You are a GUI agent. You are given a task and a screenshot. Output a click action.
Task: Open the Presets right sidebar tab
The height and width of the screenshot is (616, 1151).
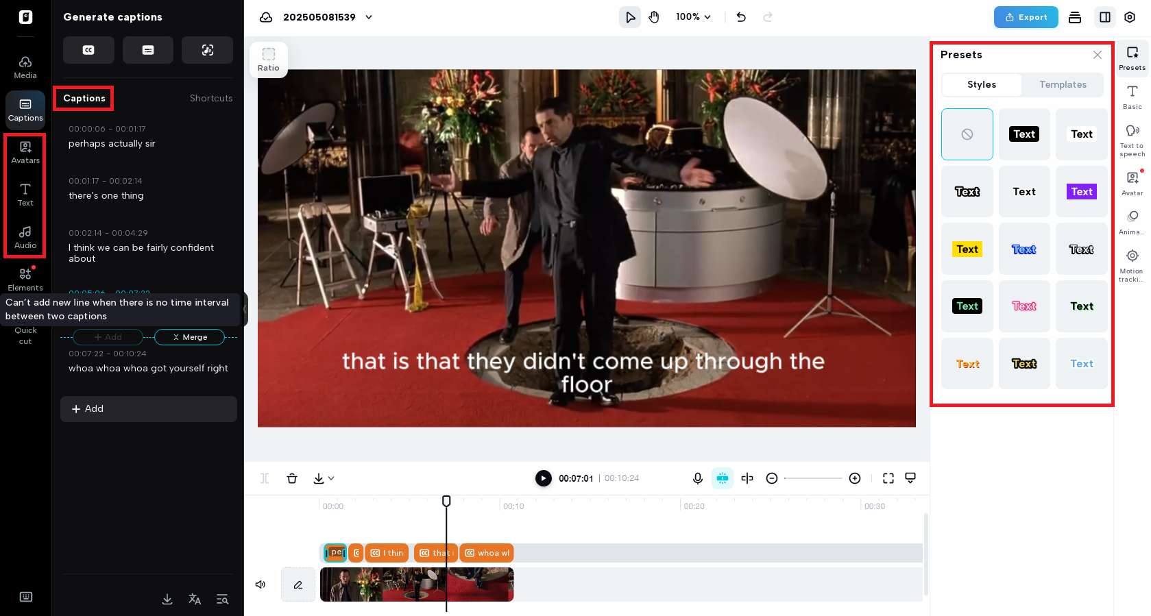click(x=1132, y=58)
